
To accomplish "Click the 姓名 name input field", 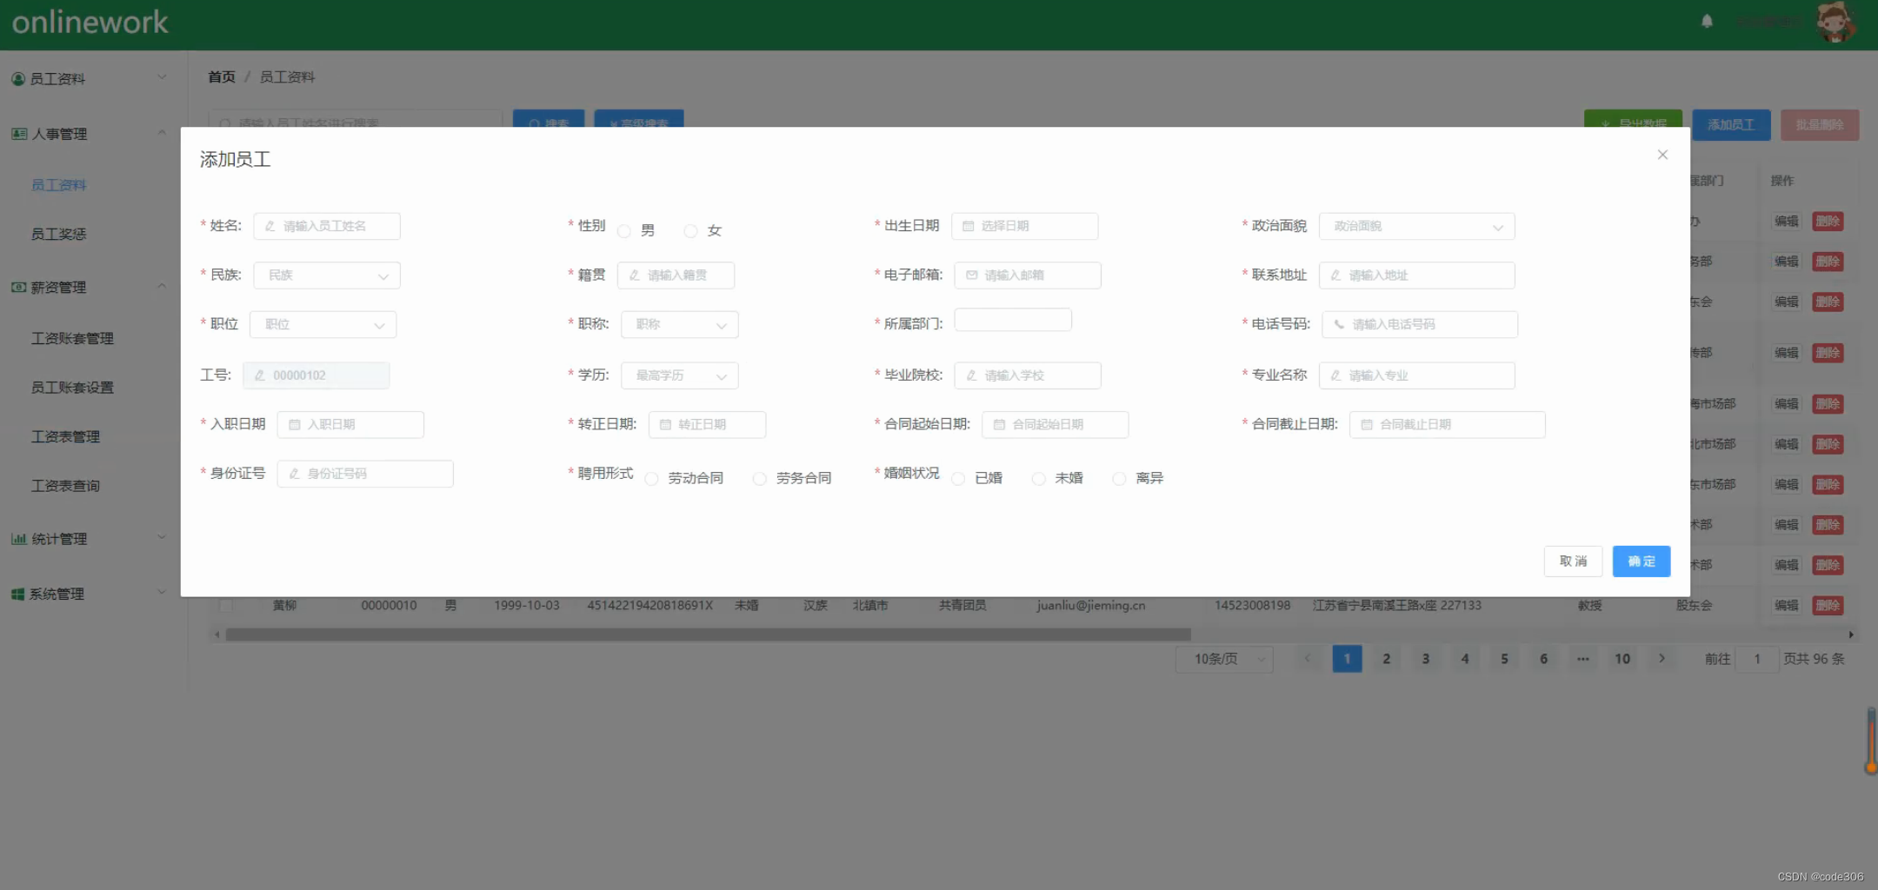I will tap(326, 226).
